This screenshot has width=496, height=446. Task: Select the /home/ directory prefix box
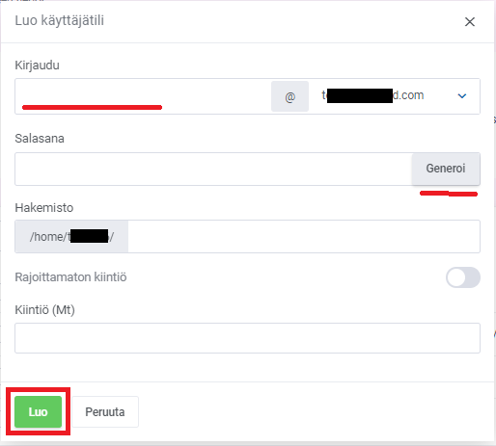71,237
